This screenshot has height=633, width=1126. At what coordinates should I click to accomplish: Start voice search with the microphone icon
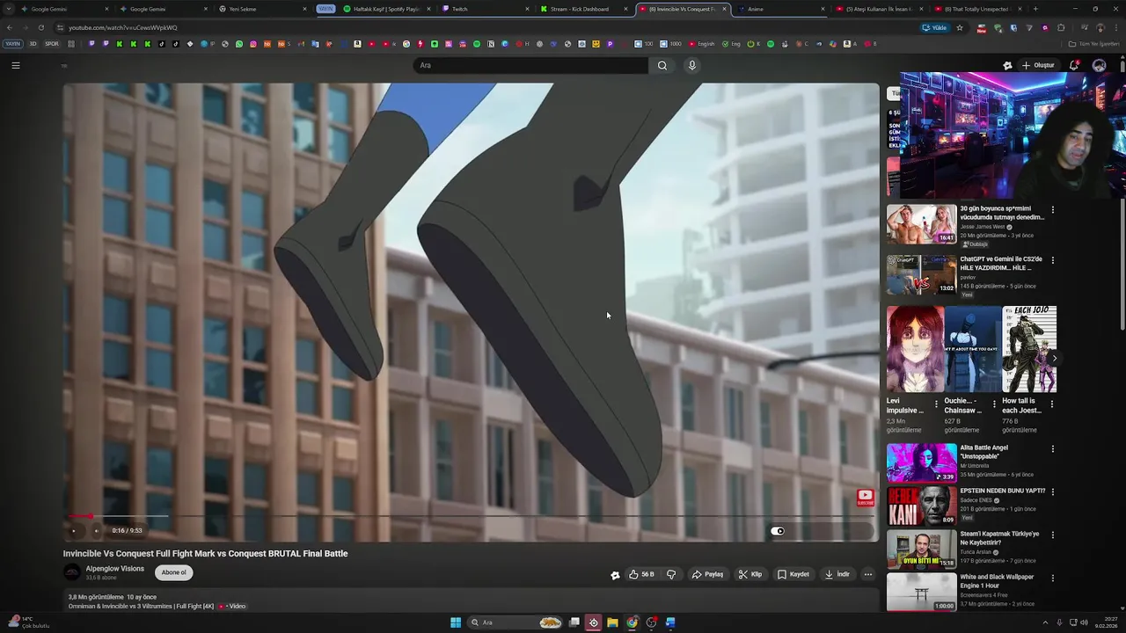(x=692, y=65)
